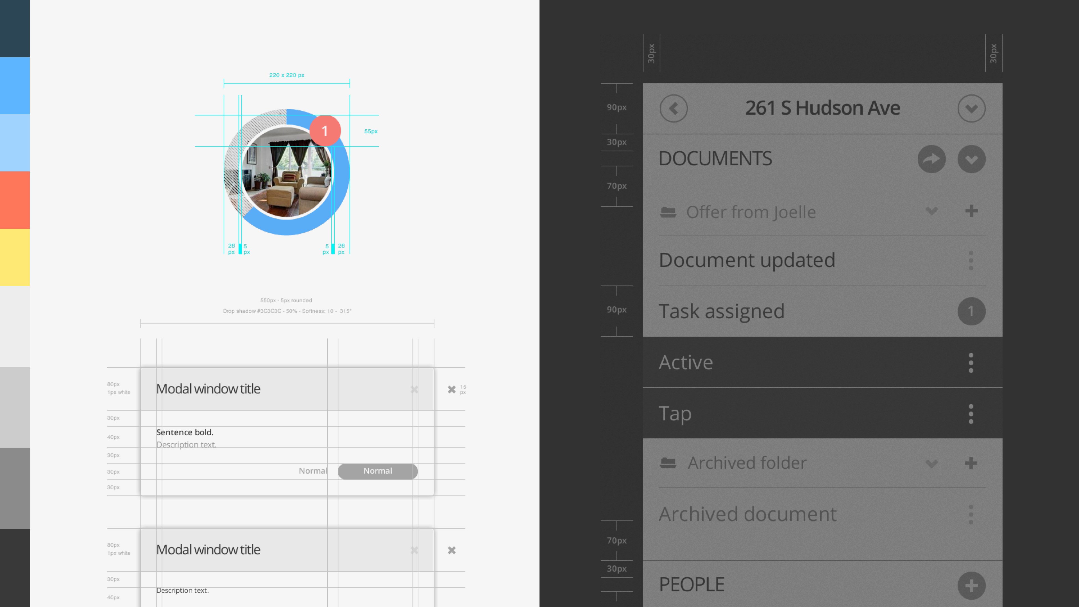The image size is (1079, 607).
Task: Click the plus button in the People section
Action: click(971, 585)
